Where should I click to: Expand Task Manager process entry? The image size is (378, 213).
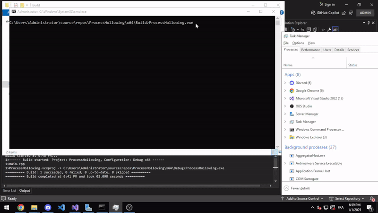[x=285, y=122]
